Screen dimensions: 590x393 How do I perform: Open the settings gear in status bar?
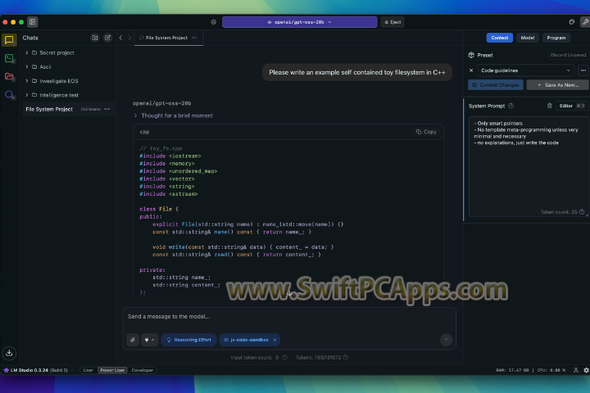click(586, 370)
